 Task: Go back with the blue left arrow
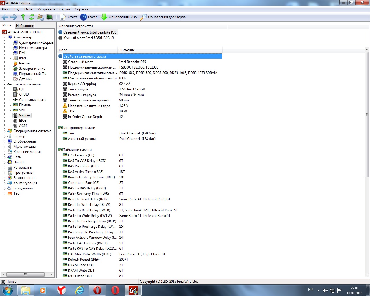pos(5,17)
